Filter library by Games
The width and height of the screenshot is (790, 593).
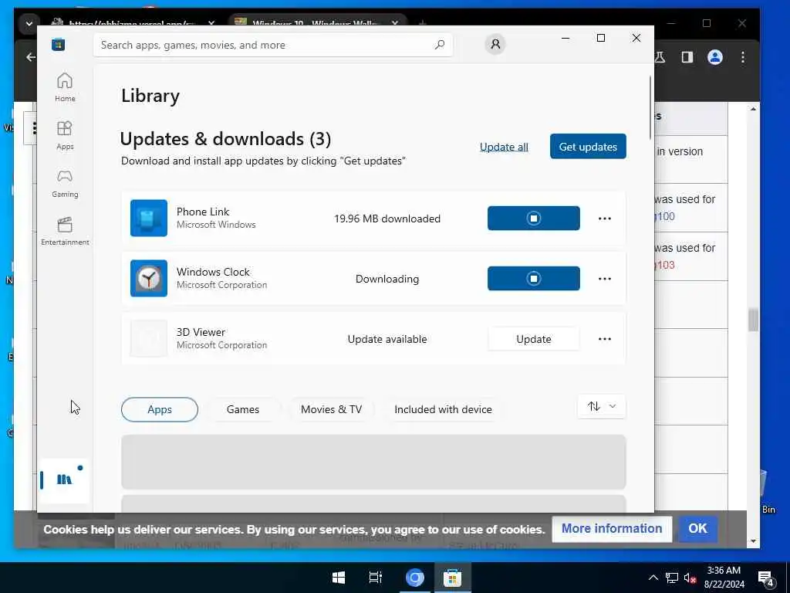coord(243,409)
